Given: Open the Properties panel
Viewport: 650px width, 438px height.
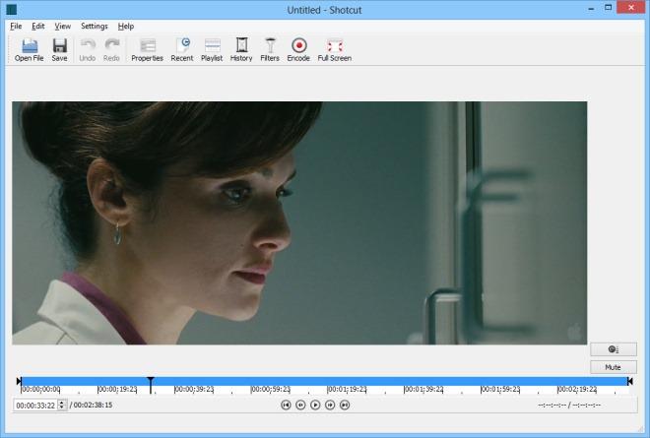Looking at the screenshot, I should point(147,49).
